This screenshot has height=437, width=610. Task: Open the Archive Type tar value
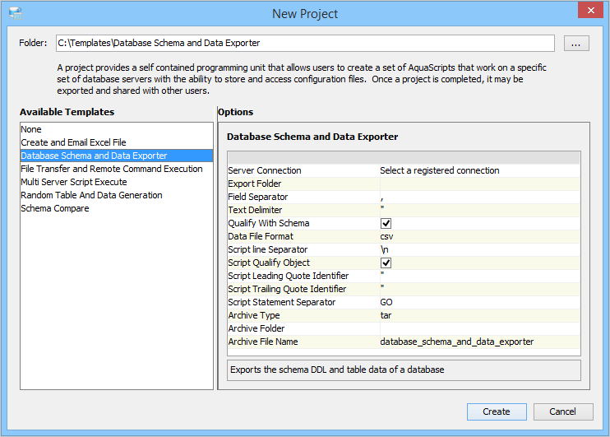click(x=478, y=315)
